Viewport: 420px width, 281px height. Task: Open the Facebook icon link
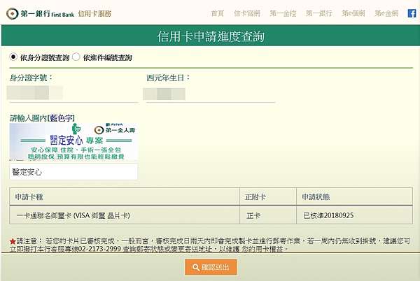click(412, 13)
